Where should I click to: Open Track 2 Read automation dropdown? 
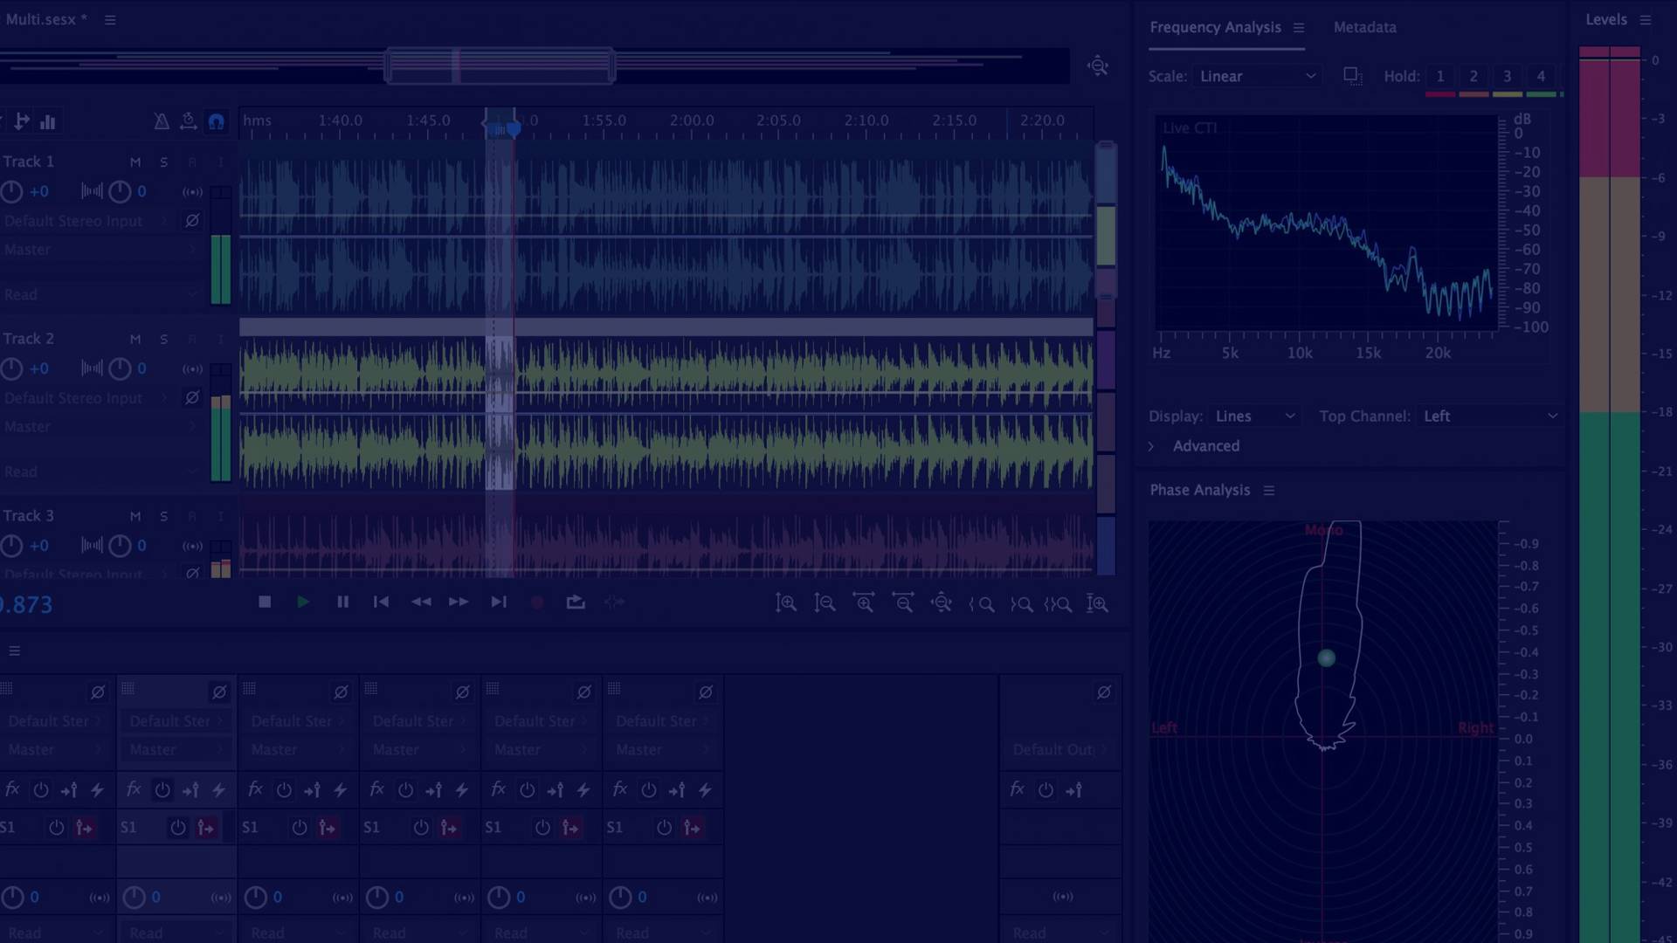pos(100,471)
